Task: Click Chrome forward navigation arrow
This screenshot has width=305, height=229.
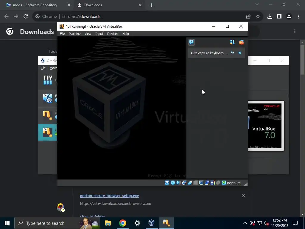Action: 16,17
